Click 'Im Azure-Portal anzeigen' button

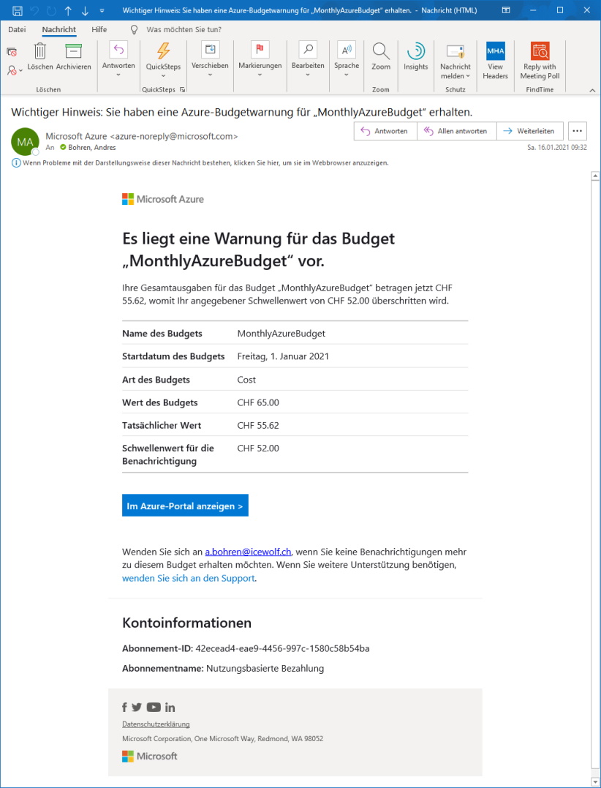point(185,506)
